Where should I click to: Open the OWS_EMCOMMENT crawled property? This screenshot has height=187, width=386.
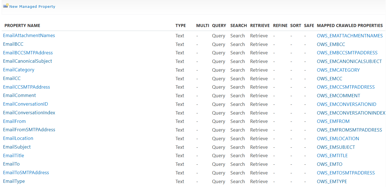click(338, 96)
